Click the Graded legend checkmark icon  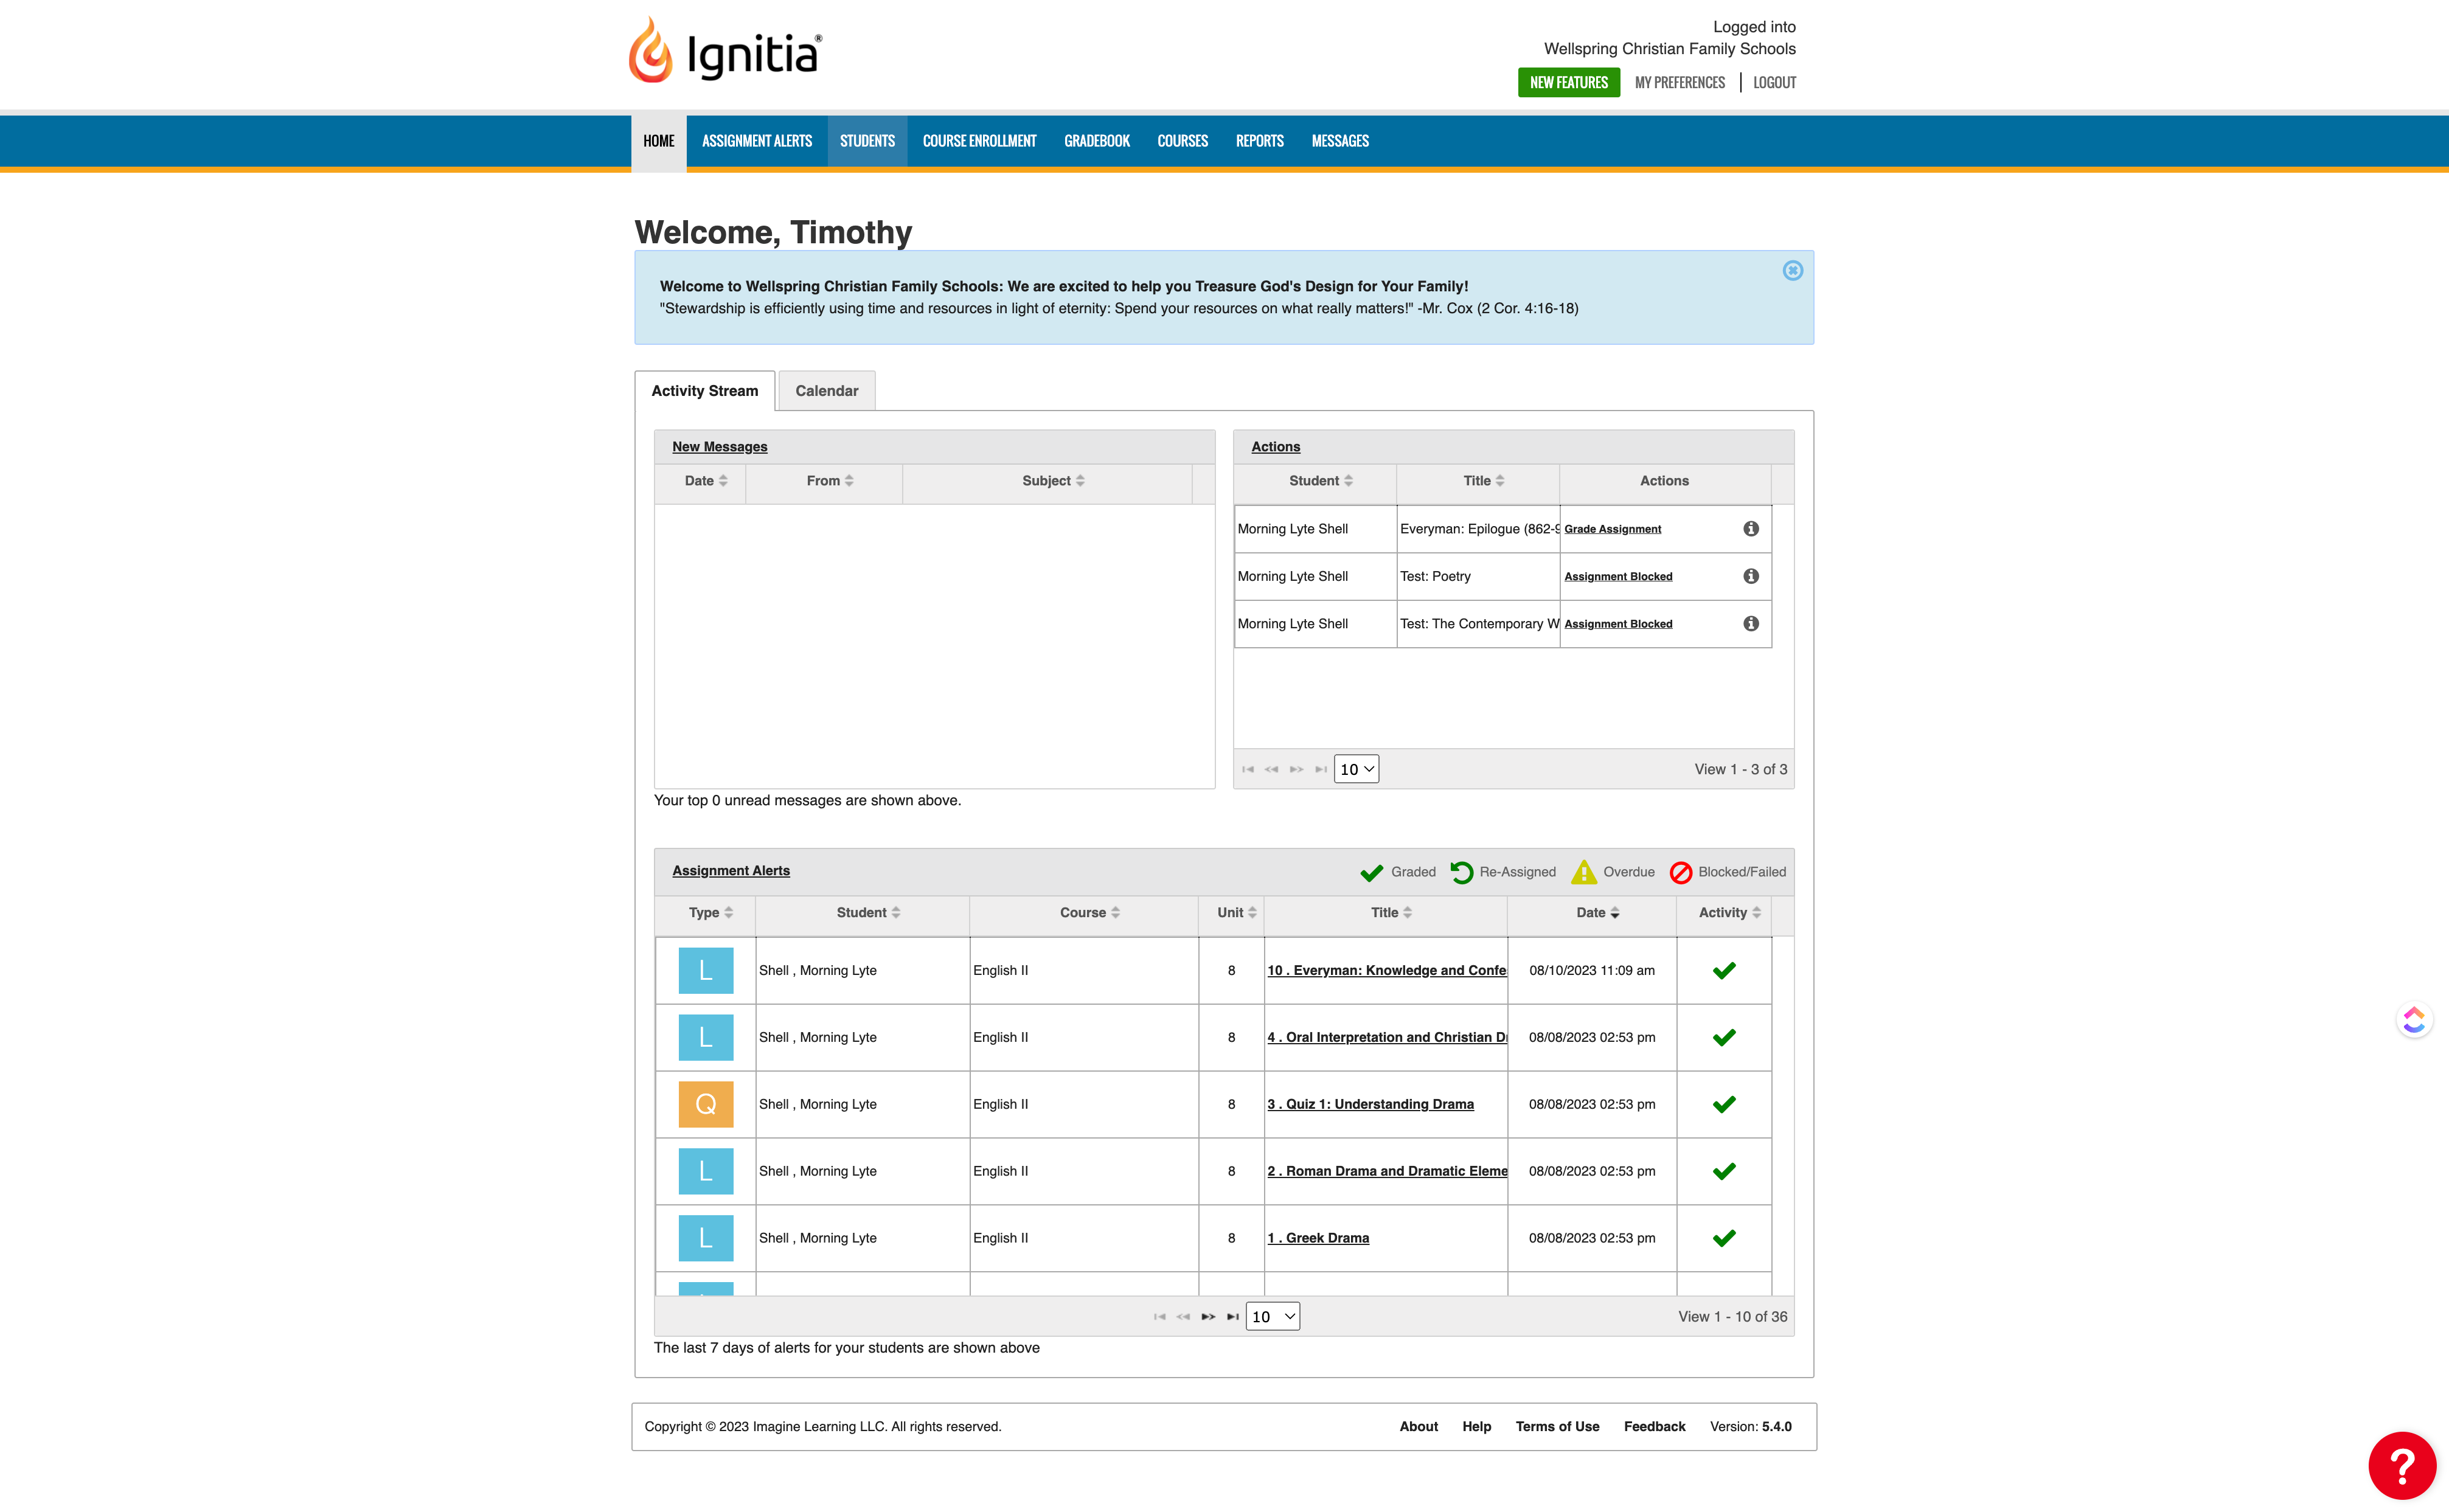1371,872
